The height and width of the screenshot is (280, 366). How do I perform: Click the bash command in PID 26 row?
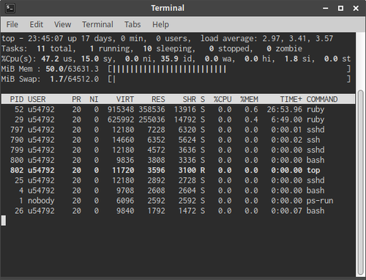315,211
